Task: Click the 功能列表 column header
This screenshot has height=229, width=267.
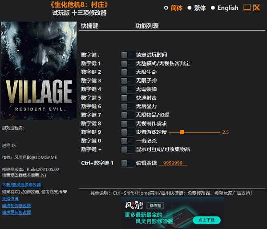Action: point(147,26)
